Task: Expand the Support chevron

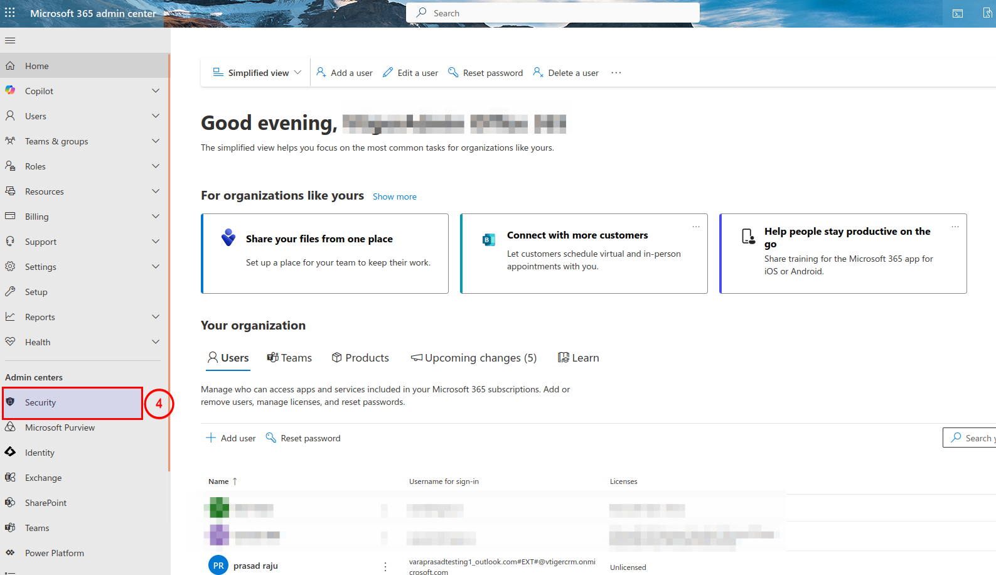Action: click(156, 242)
